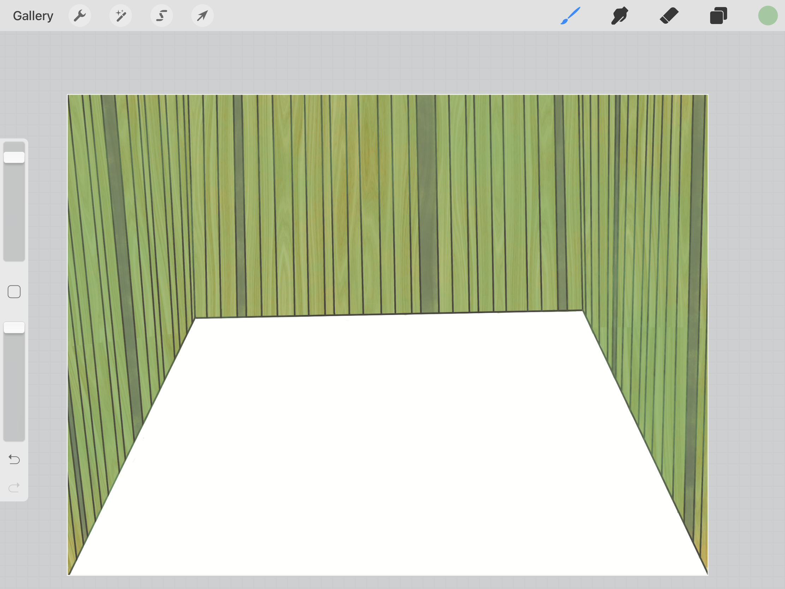Click the brush size slider handle
This screenshot has width=785, height=589.
[x=14, y=157]
